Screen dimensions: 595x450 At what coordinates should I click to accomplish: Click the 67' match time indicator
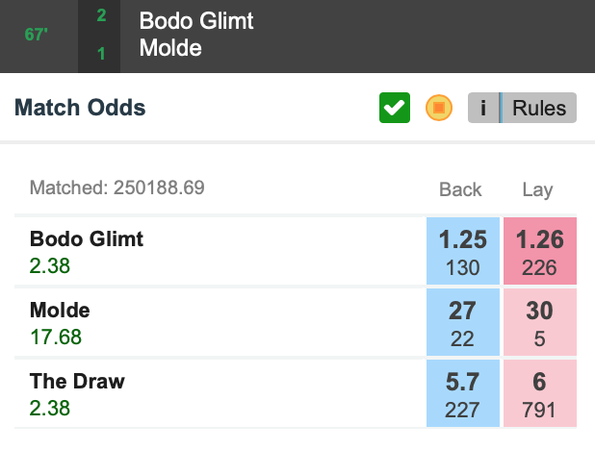[x=36, y=35]
